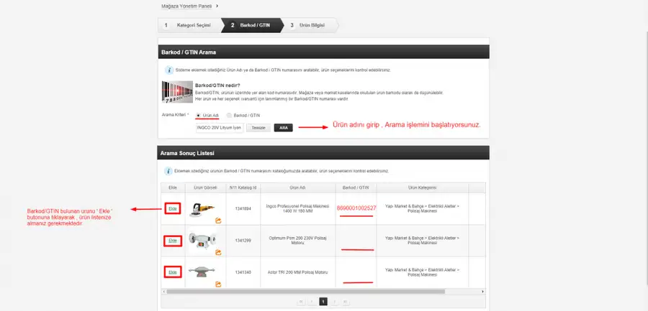The image size is (648, 311).
Task: Open the Kategori Seçimi step tab
Action: (x=189, y=25)
